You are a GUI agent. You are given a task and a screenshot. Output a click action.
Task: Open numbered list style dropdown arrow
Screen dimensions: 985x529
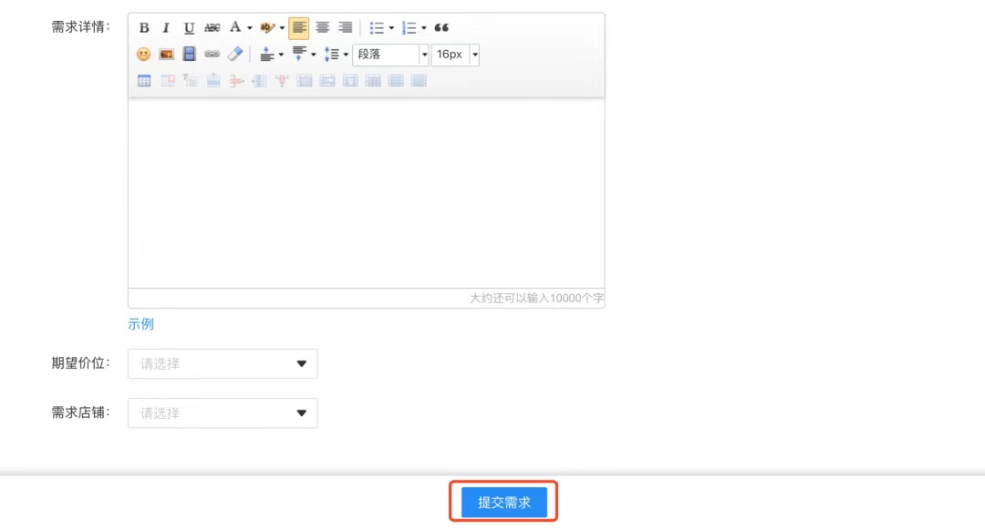[424, 27]
